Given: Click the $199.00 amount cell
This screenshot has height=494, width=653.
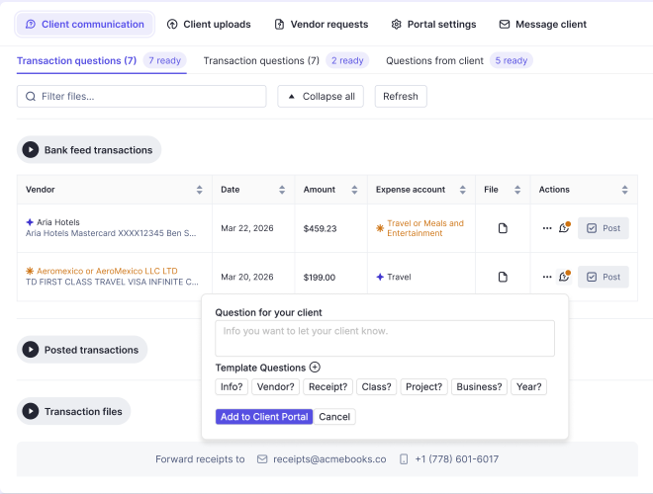Looking at the screenshot, I should [319, 278].
